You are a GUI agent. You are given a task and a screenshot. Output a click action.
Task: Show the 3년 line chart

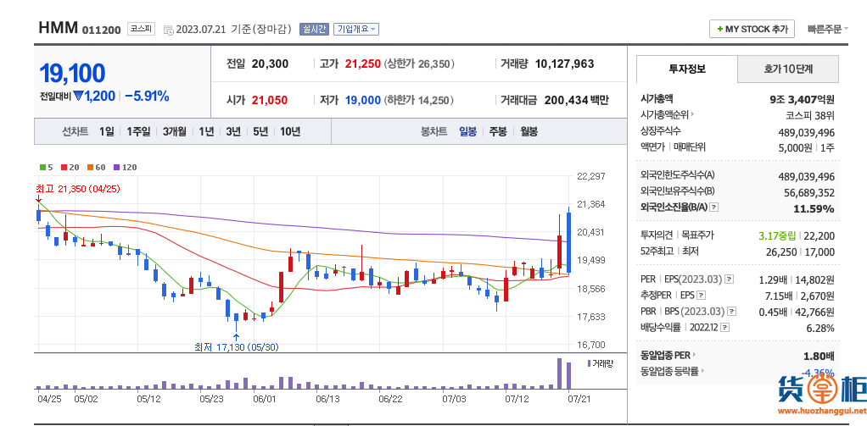(x=233, y=132)
